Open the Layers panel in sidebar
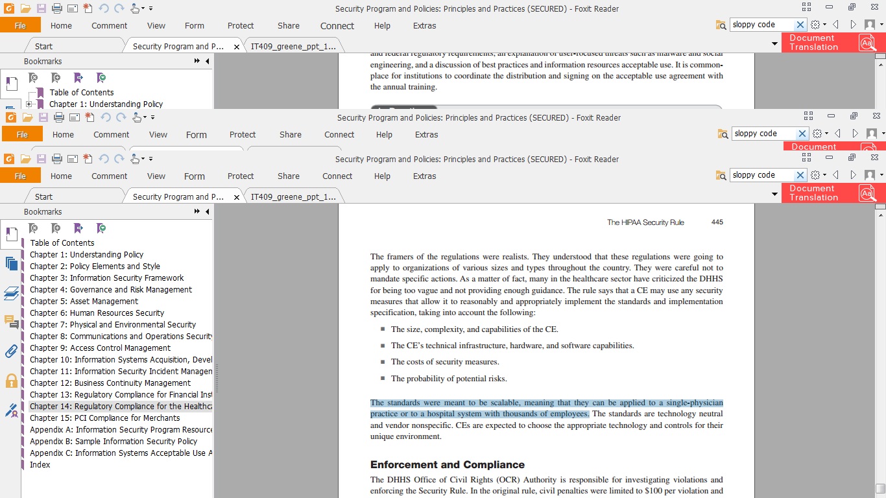This screenshot has width=886, height=498. [11, 293]
